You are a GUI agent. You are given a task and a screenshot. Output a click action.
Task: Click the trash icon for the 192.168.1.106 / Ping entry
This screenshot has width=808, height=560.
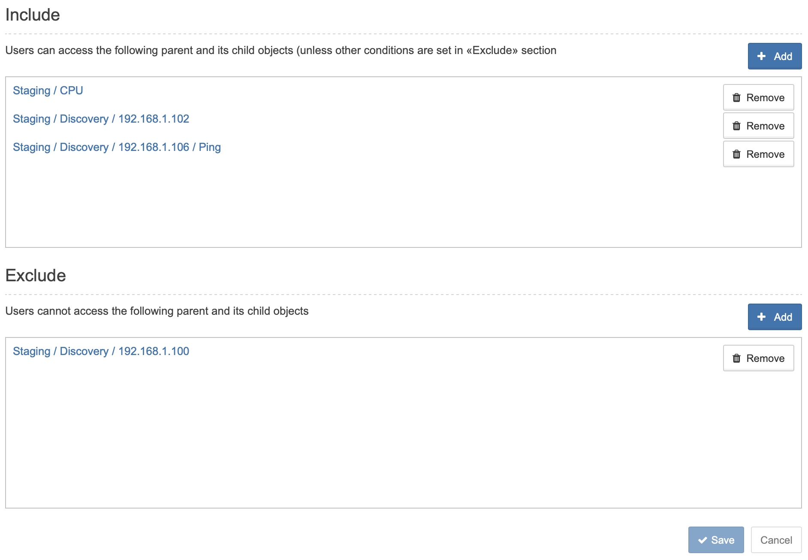pyautogui.click(x=736, y=154)
